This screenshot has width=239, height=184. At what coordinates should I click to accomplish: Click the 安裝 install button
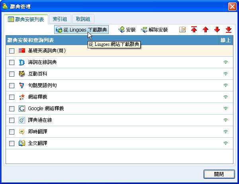(x=127, y=30)
